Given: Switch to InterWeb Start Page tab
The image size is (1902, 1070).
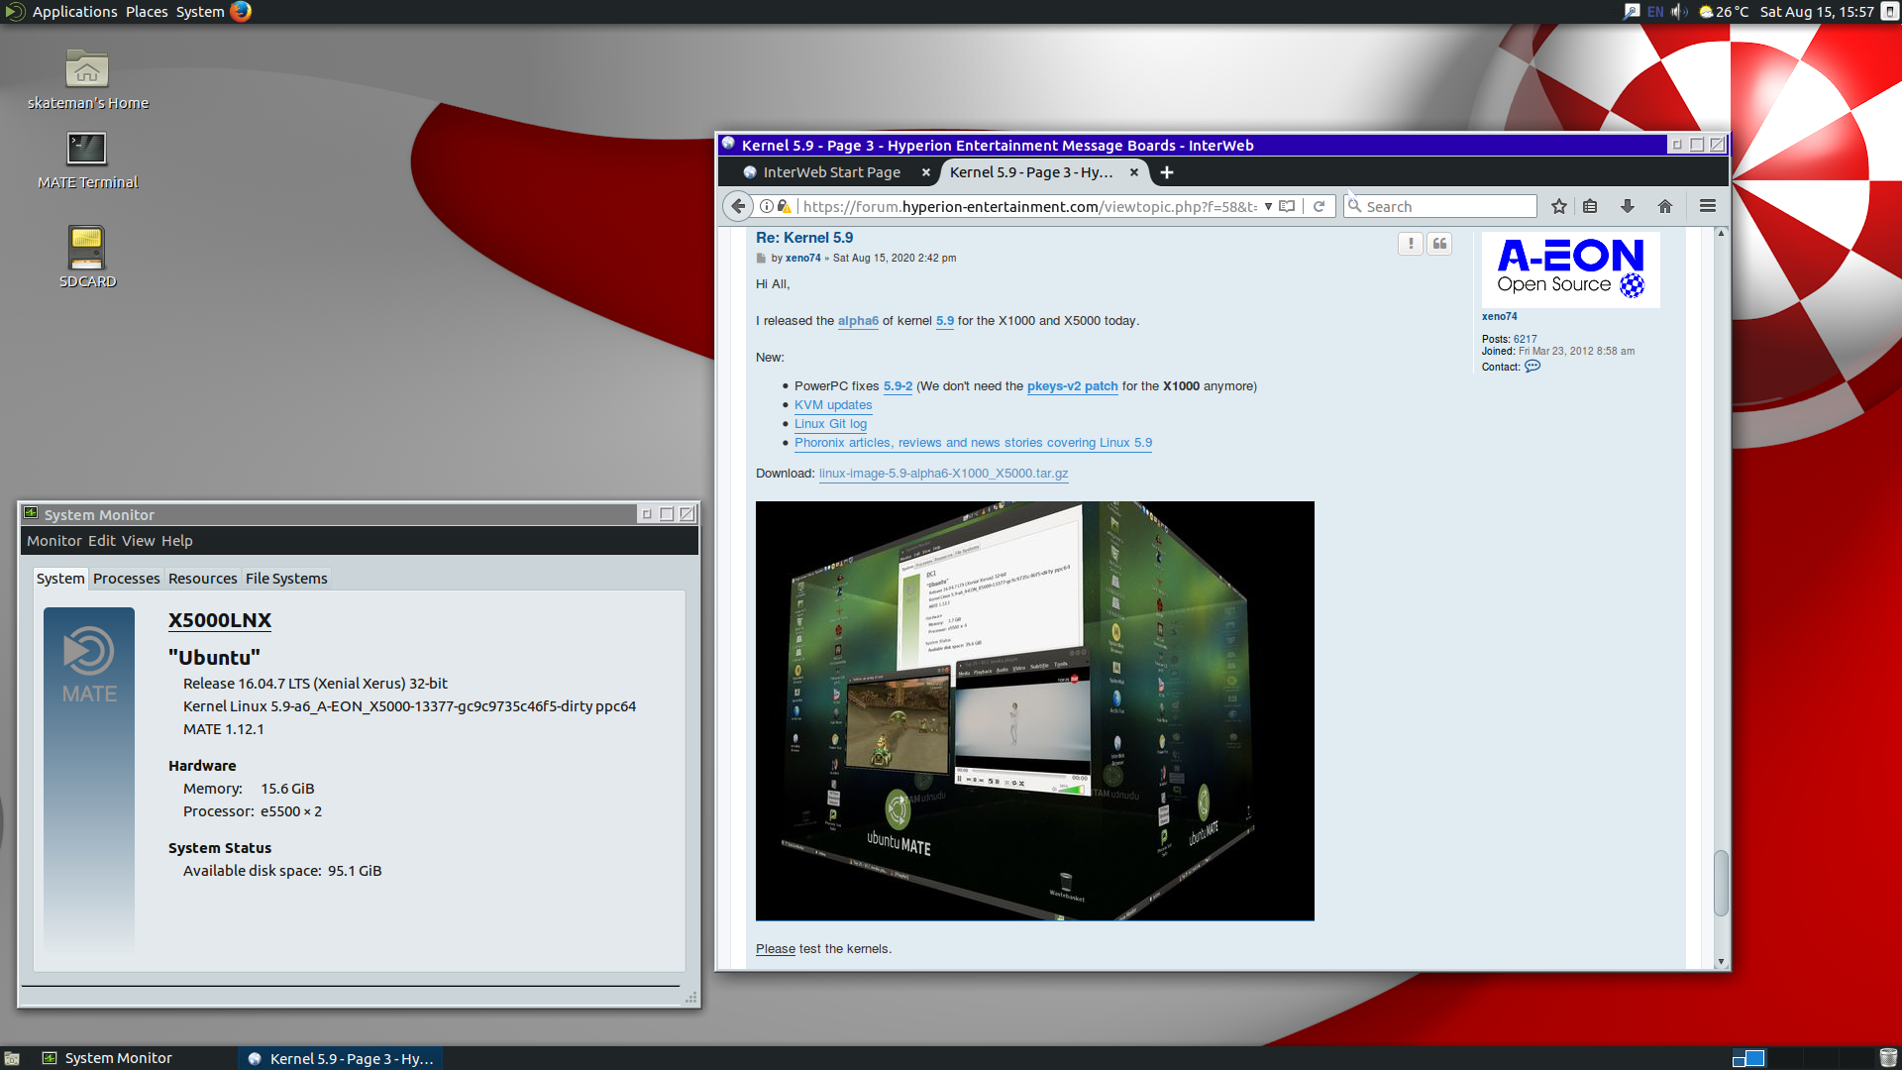Looking at the screenshot, I should pyautogui.click(x=830, y=172).
